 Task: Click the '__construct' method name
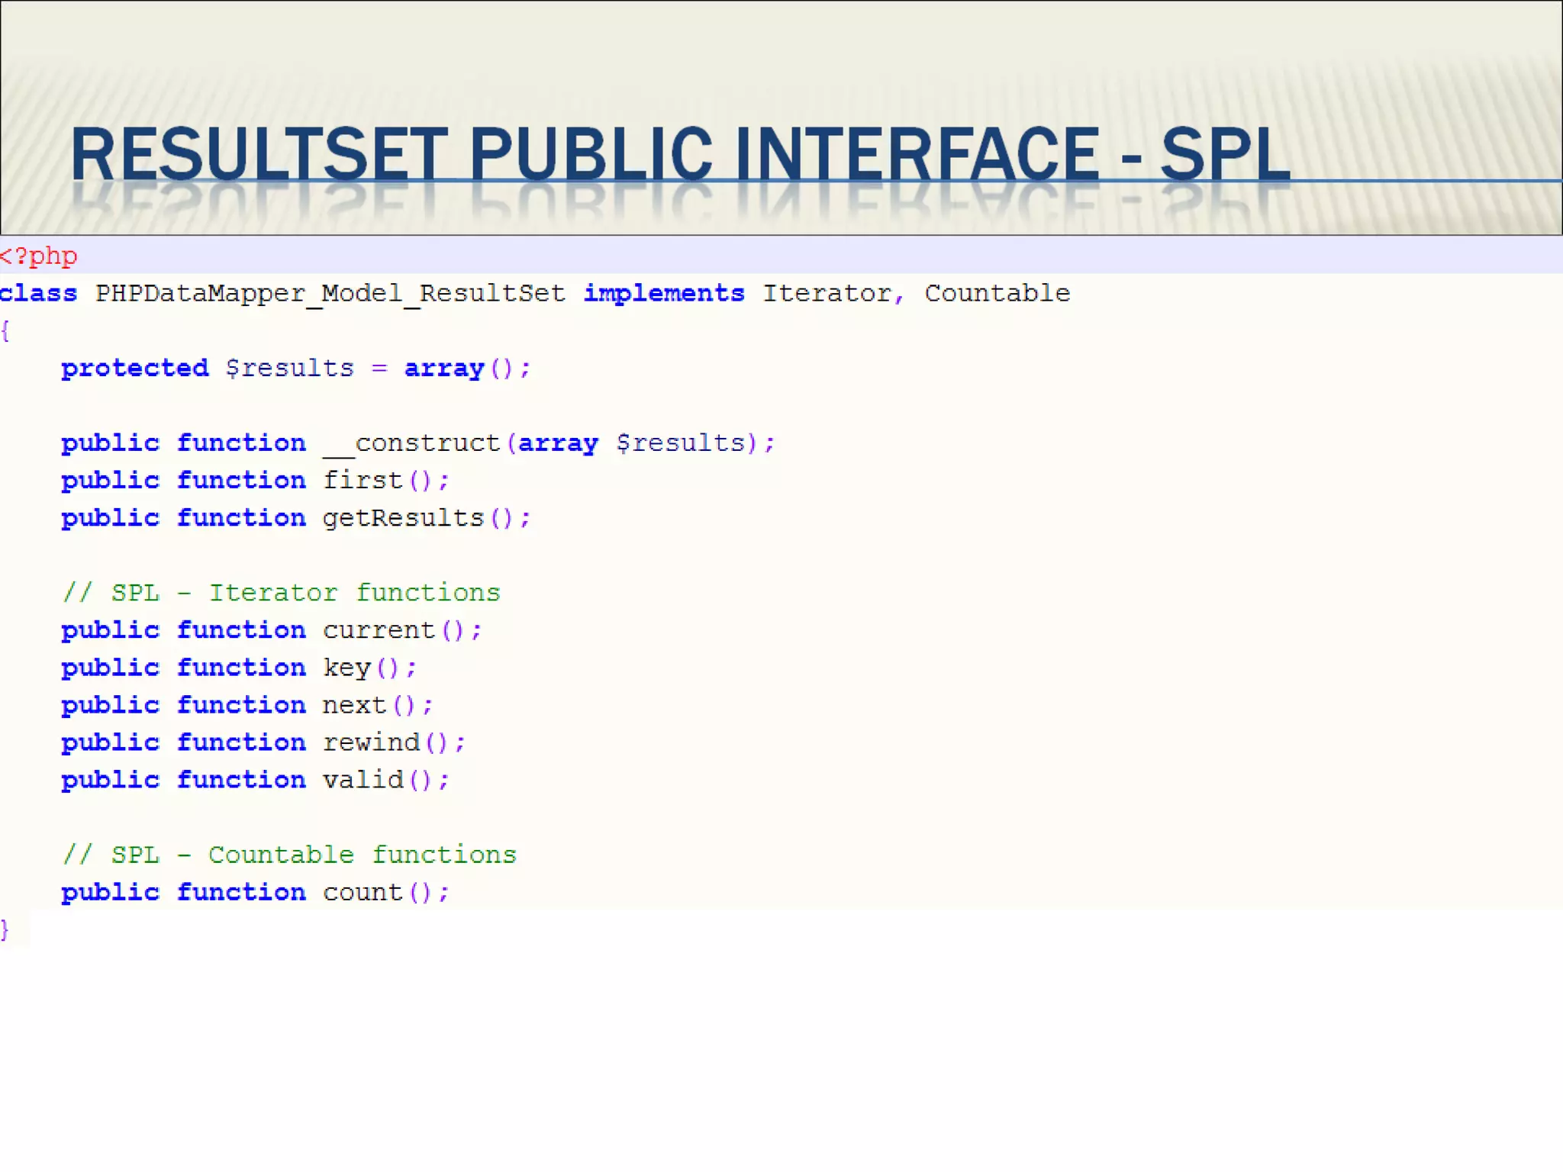411,444
